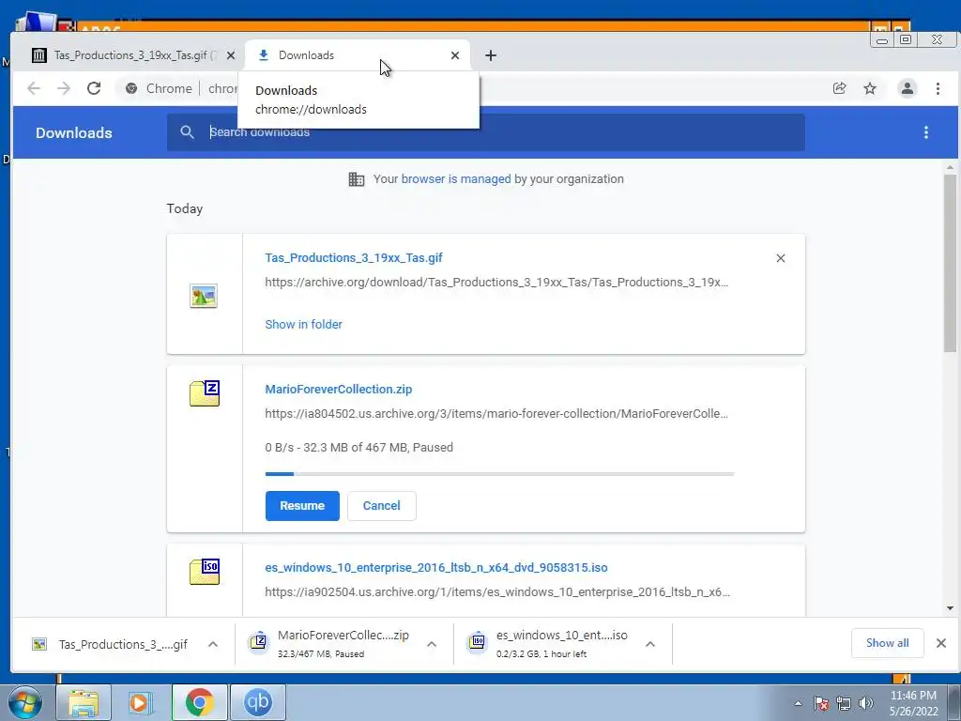The width and height of the screenshot is (961, 721).
Task: Switch to qBittorrent in the taskbar
Action: click(x=258, y=702)
